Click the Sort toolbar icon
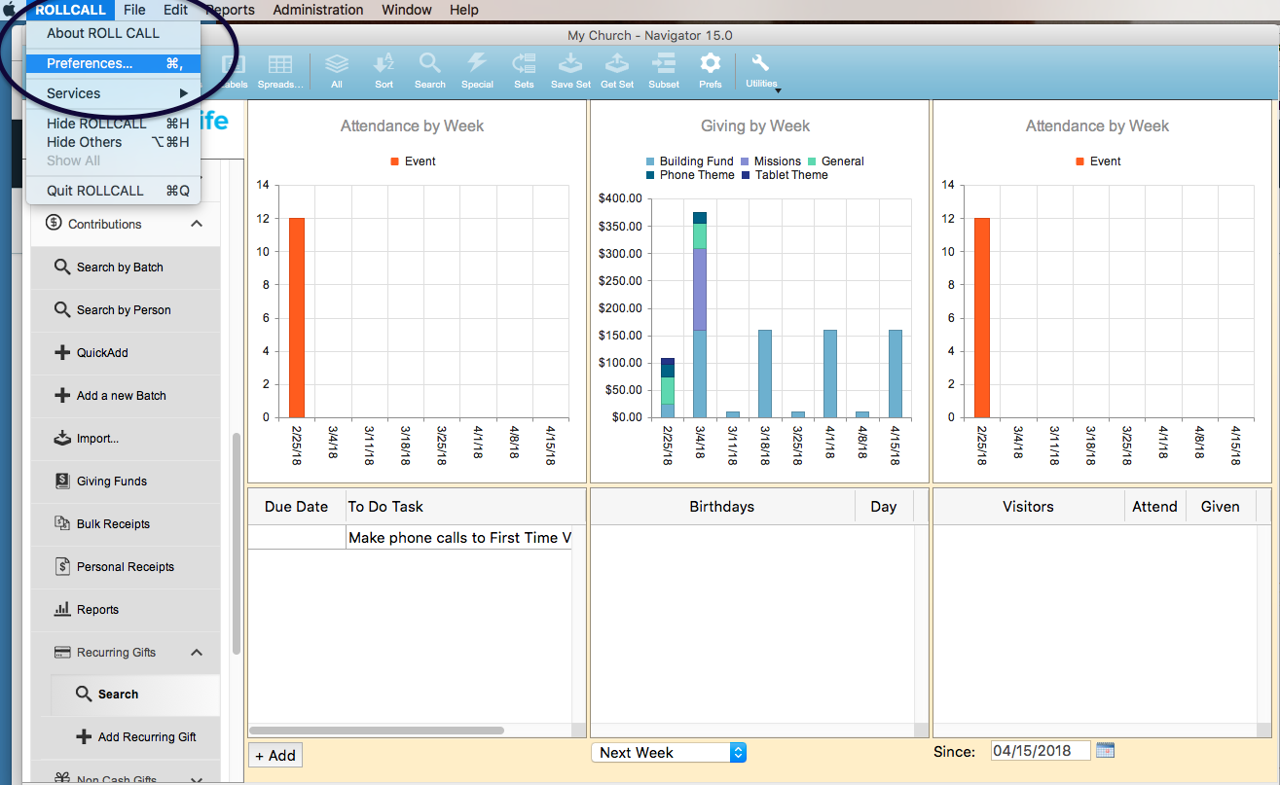This screenshot has height=785, width=1280. pos(384,64)
